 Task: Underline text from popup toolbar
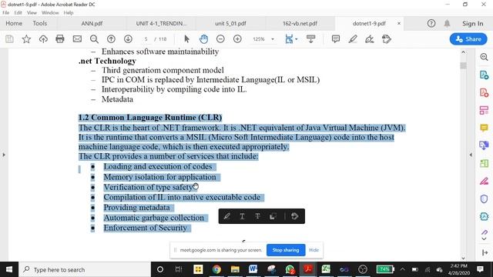(x=242, y=216)
